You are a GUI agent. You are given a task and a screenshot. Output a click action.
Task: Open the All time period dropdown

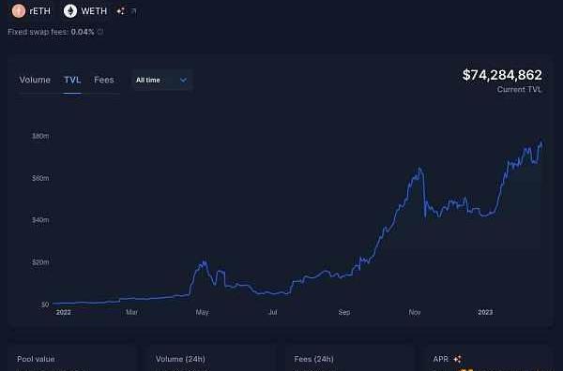[162, 80]
